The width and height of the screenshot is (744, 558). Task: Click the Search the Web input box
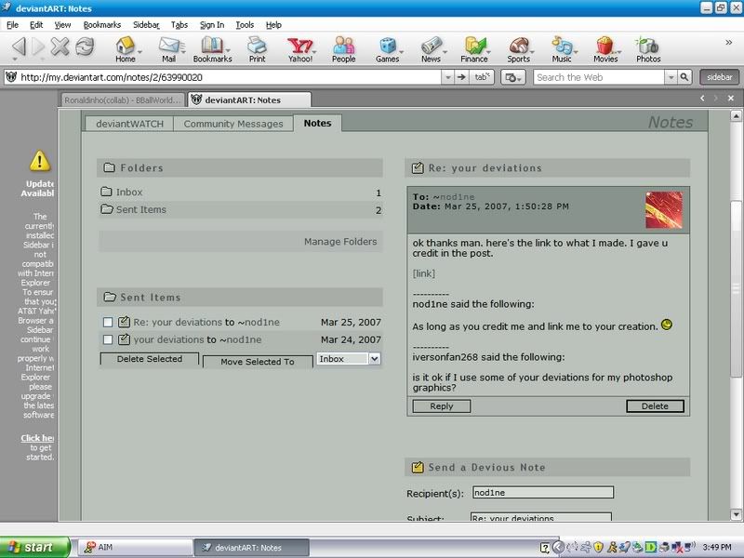point(598,77)
